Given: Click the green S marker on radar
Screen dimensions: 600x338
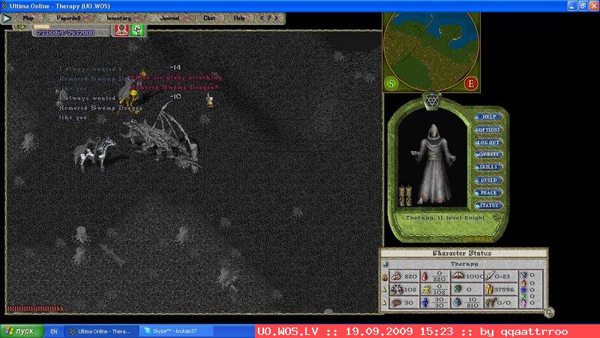Looking at the screenshot, I should click(391, 83).
